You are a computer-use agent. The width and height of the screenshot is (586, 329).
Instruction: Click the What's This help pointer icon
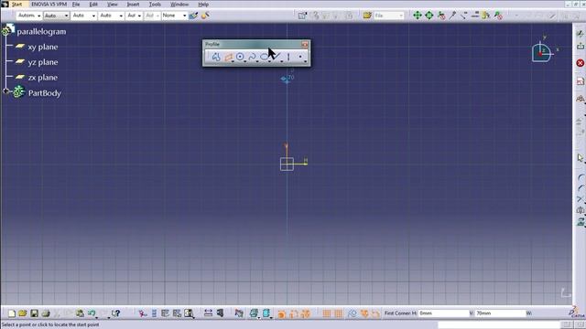pyautogui.click(x=116, y=313)
